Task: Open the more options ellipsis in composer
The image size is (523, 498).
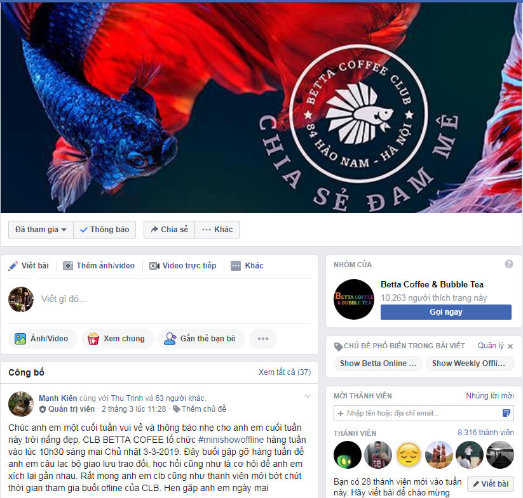Action: [263, 339]
